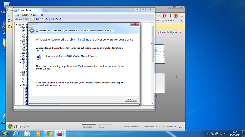Click the Chrome back navigation arrow
The image size is (245, 137).
[9, 16]
